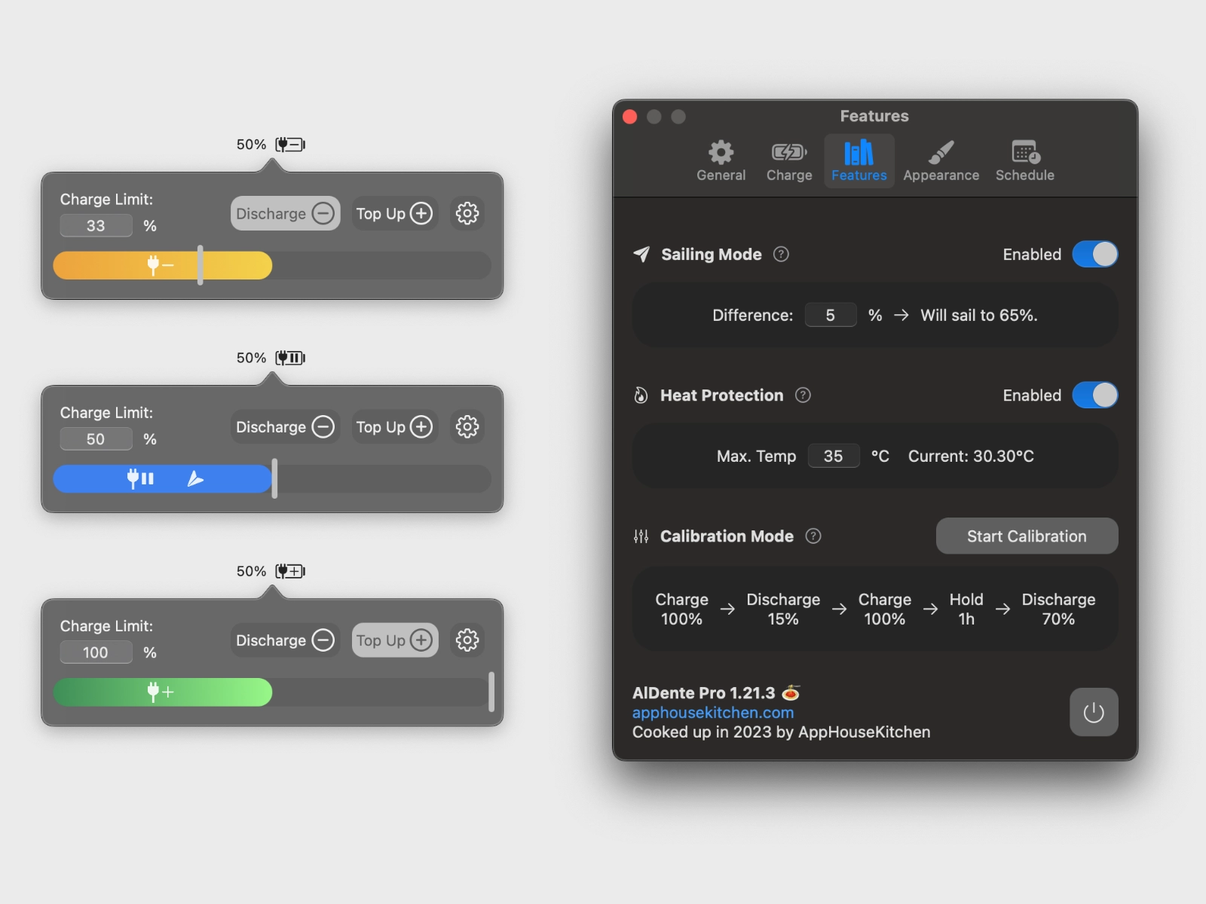This screenshot has height=904, width=1206.
Task: Click the Sailing Mode paper plane icon
Action: tap(641, 255)
